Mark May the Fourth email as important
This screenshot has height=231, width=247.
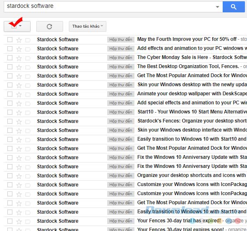[x=28, y=40]
